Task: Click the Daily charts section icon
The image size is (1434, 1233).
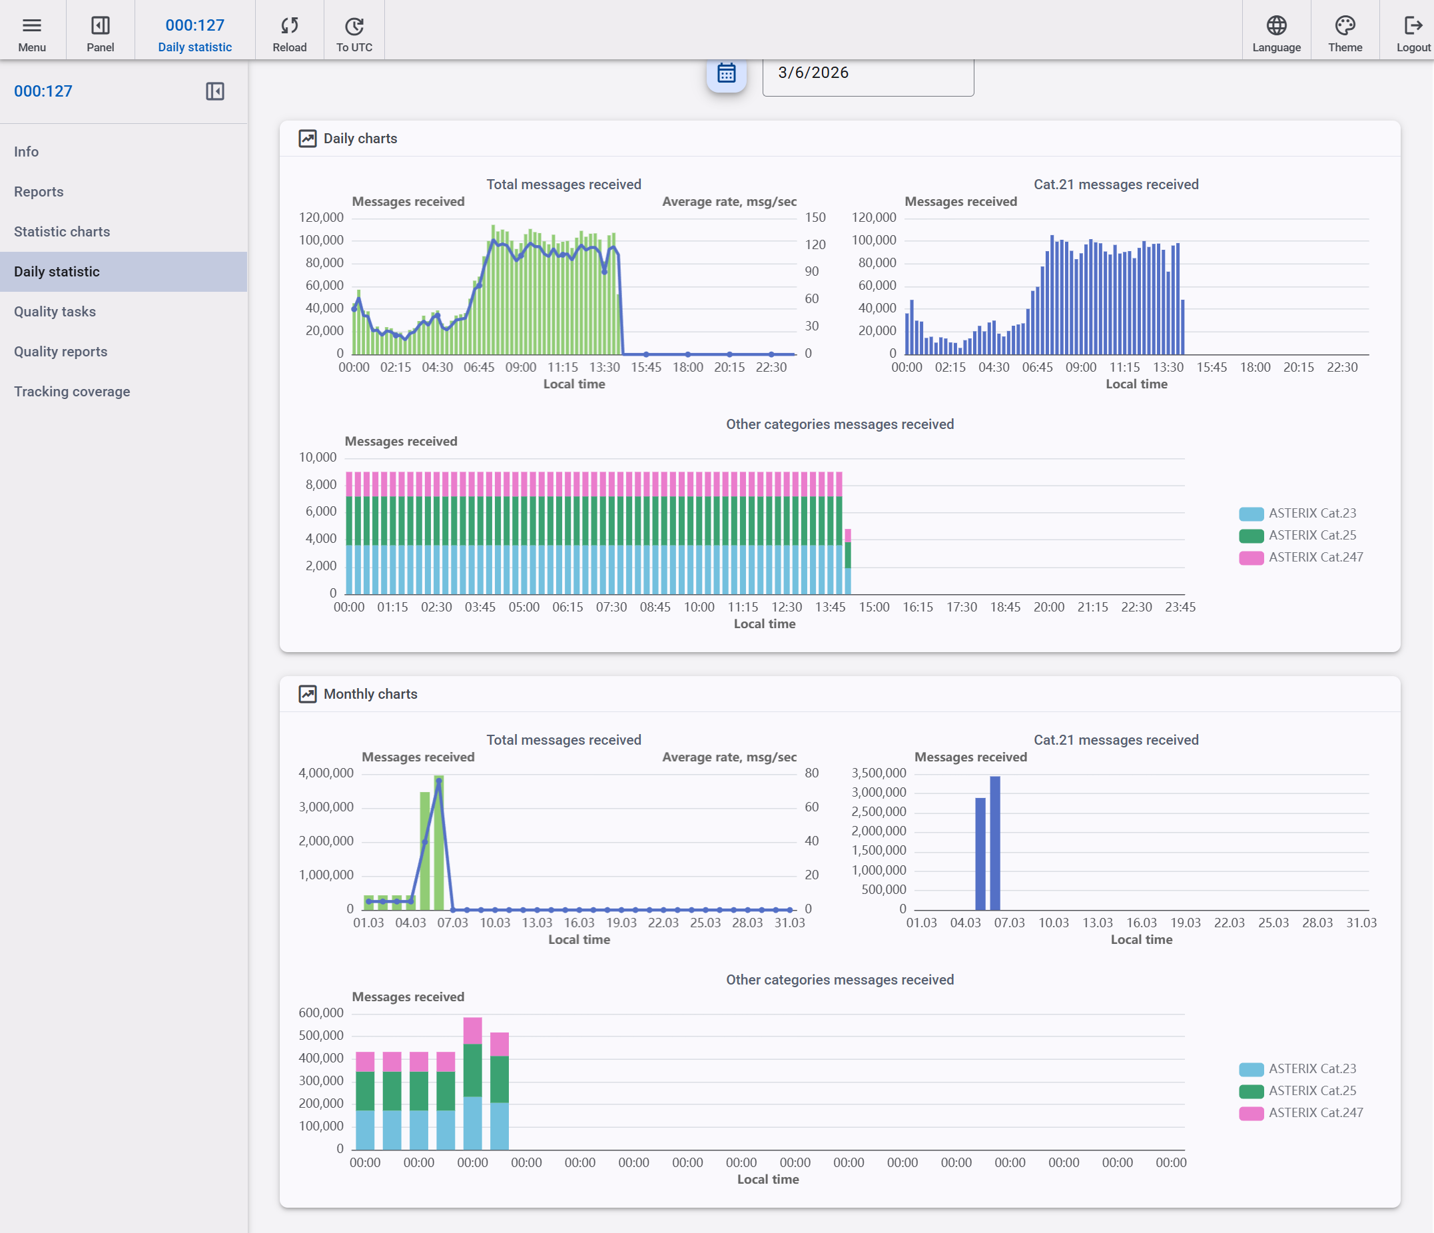Action: click(x=307, y=139)
